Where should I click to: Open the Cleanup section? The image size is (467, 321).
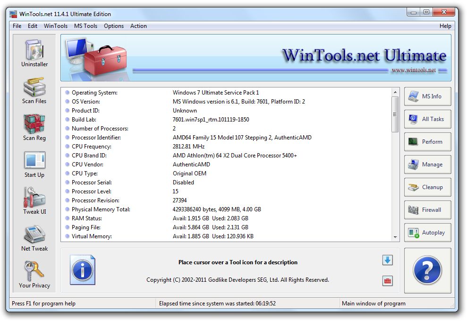click(427, 187)
